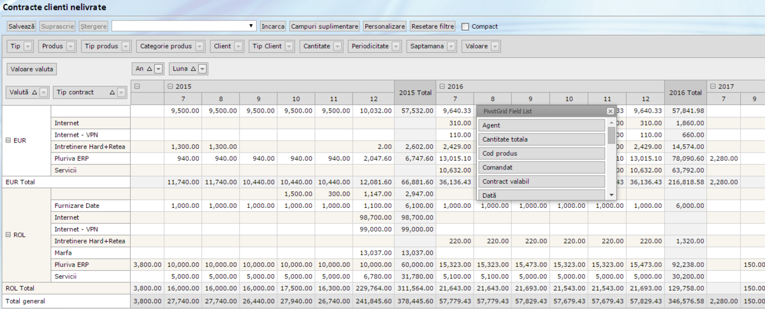Collapse the 2015 year column group
Viewport: 765px width, 309px height.
point(170,86)
